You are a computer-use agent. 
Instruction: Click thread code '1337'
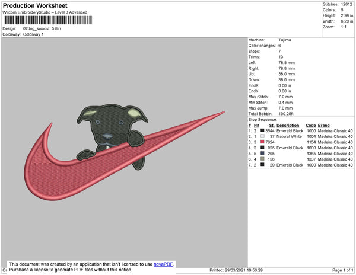(x=311, y=159)
